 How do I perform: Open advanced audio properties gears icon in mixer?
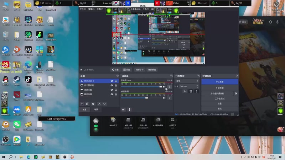[x=123, y=110]
